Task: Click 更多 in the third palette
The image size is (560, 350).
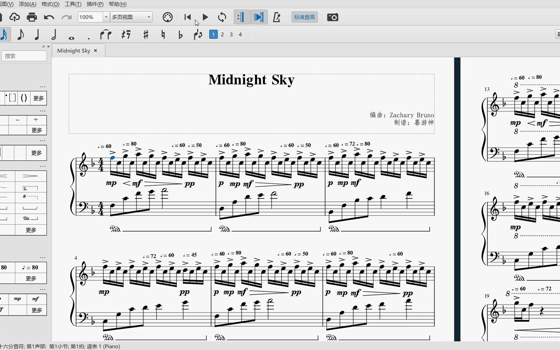Action: coord(37,153)
